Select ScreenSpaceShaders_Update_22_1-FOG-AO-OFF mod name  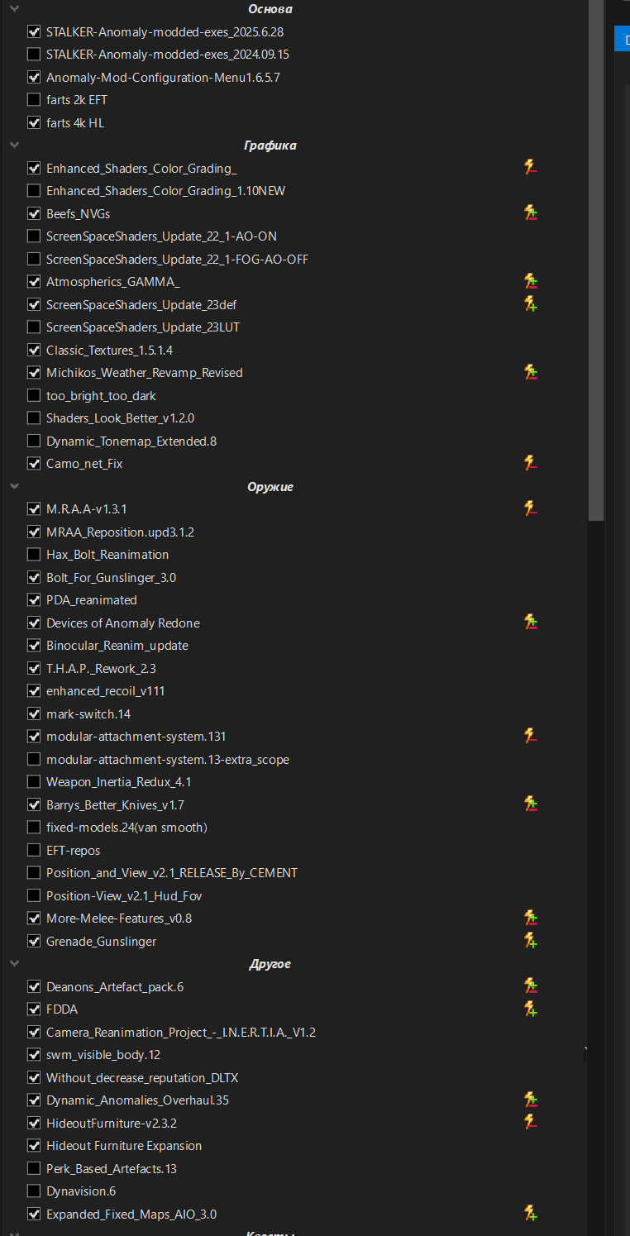click(177, 259)
